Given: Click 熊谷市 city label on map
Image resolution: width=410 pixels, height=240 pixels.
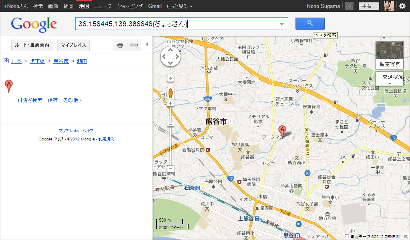Looking at the screenshot, I should click(x=216, y=122).
